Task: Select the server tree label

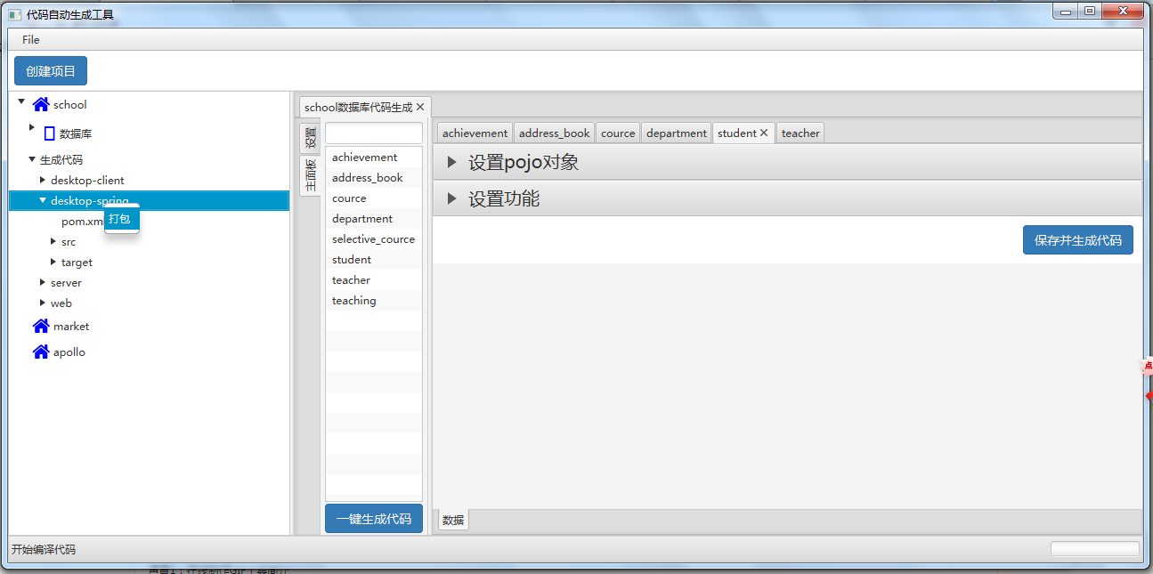Action: tap(66, 282)
